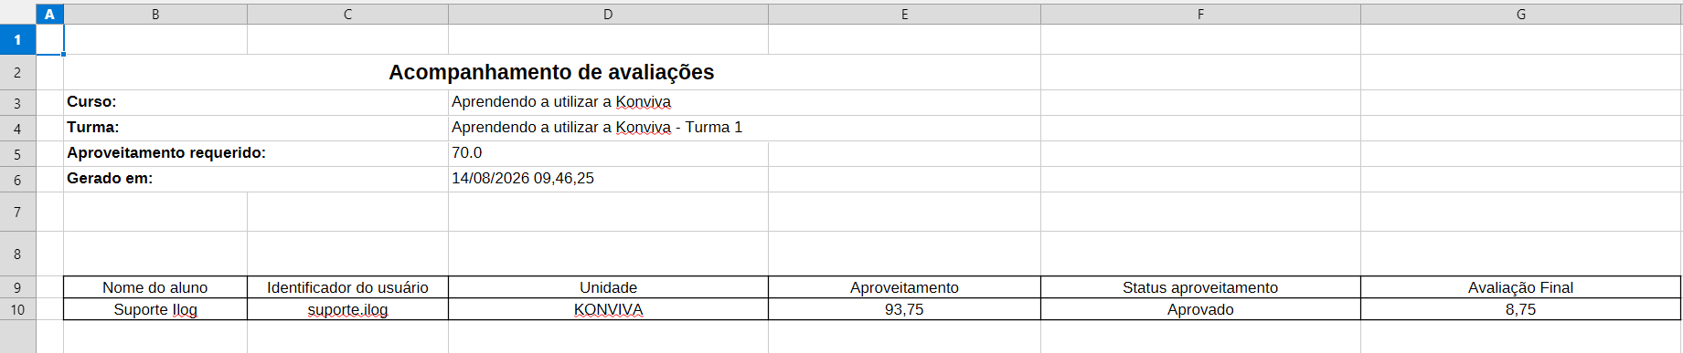The height and width of the screenshot is (353, 1683).
Task: Select row 10 header
Action: coord(17,309)
